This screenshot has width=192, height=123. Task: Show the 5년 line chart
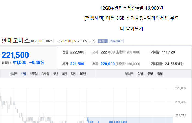[73, 74]
